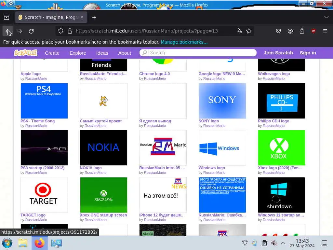Screen dimensions: 333x250
Task: Click the Scratch logo
Action: [x=26, y=53]
